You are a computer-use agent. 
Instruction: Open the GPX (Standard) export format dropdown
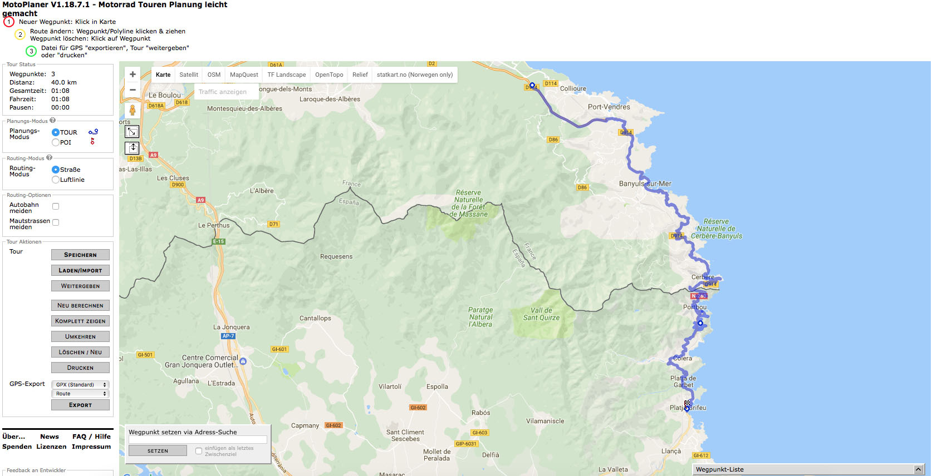coord(80,385)
